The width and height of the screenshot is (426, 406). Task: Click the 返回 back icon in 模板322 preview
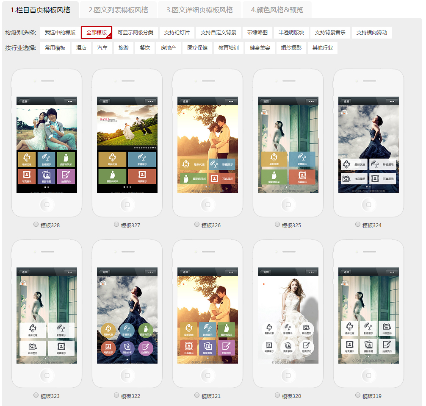pos(105,272)
